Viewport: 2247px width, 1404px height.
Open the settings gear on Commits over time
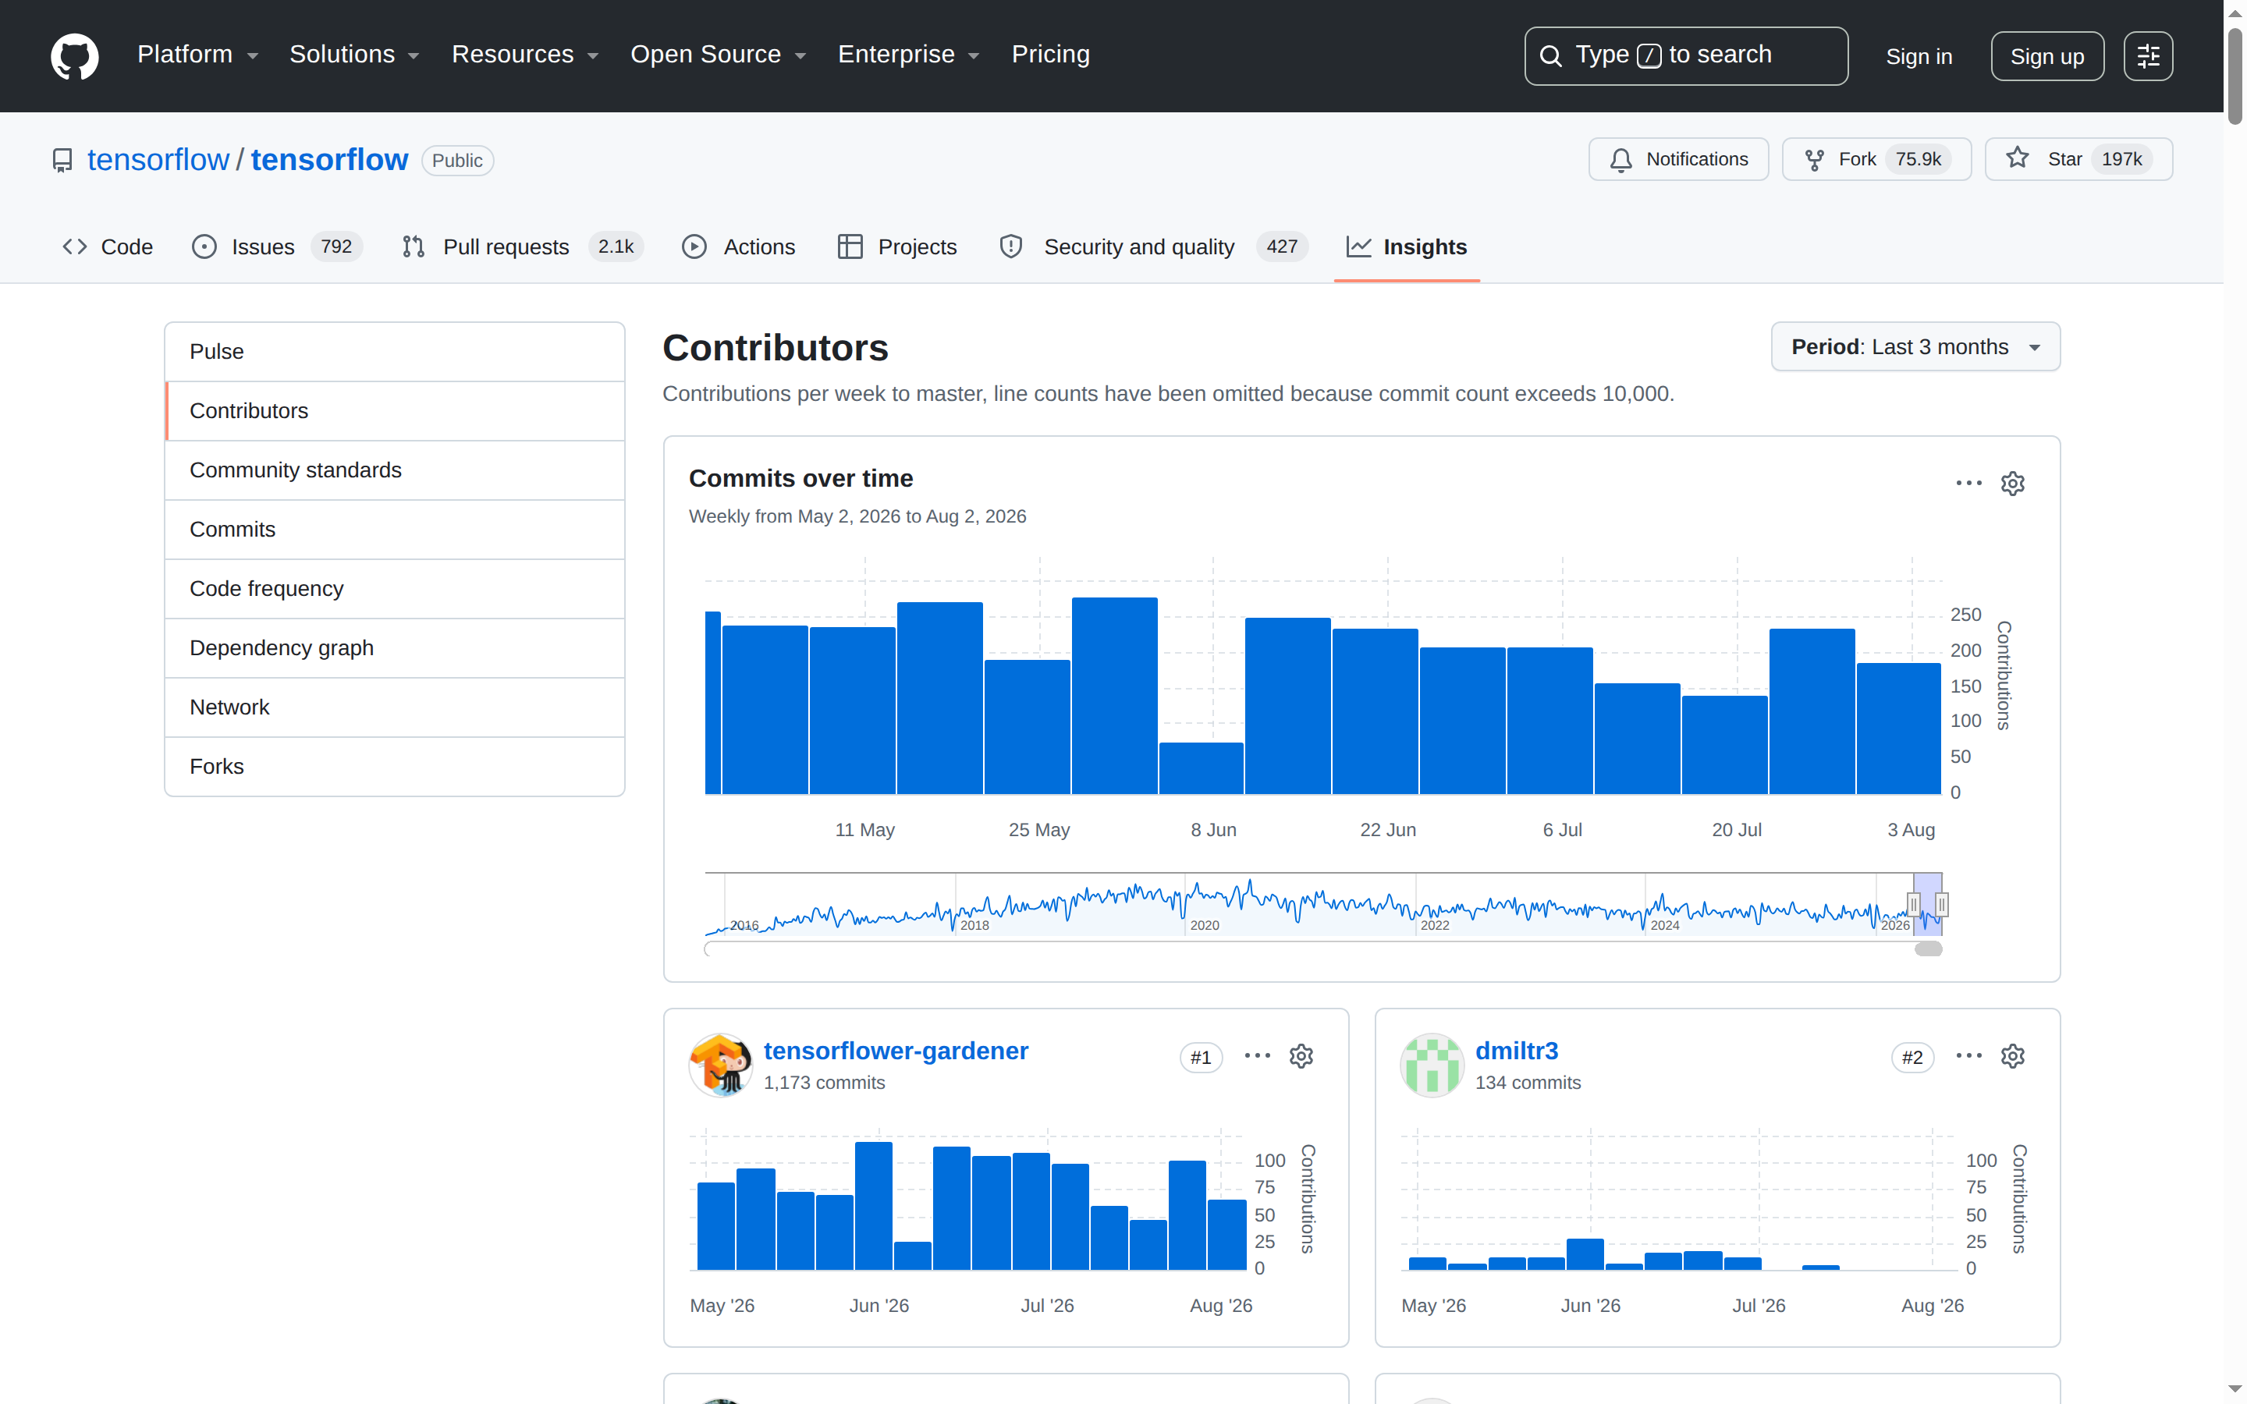pos(2012,484)
